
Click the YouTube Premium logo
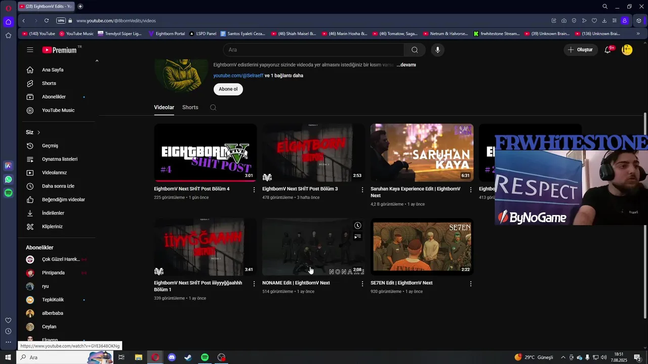click(x=59, y=50)
